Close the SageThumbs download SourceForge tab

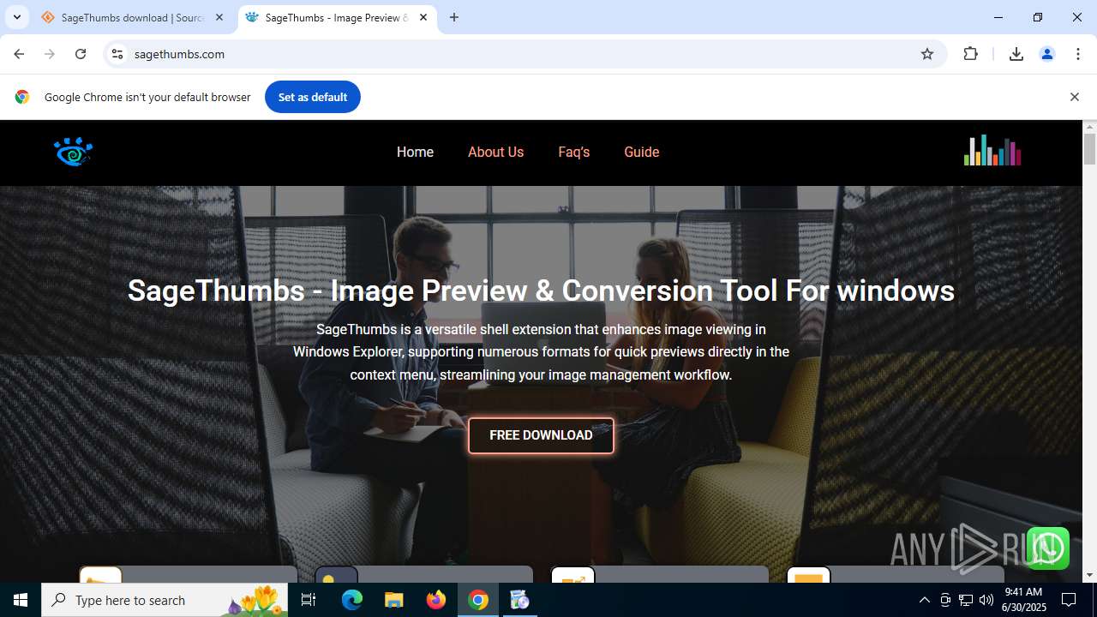219,17
